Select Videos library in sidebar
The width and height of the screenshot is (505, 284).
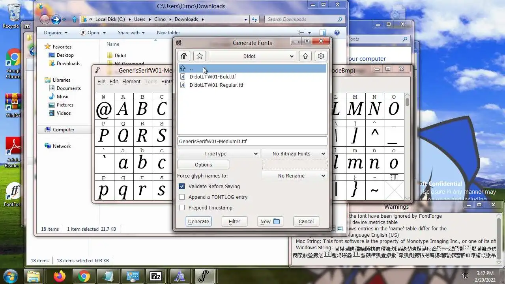[64, 113]
